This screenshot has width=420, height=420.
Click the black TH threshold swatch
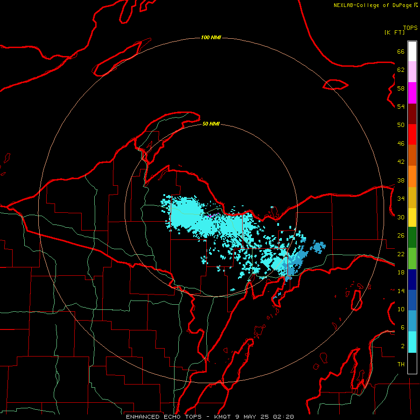click(412, 363)
